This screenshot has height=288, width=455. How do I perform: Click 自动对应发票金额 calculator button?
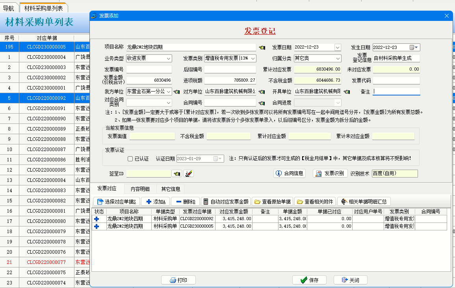pos(226,202)
